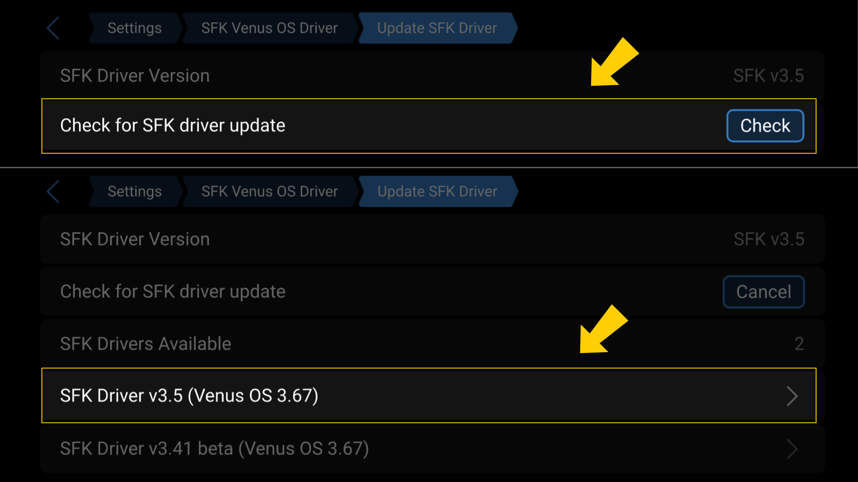Click SFK v3.5 version value text
Image resolution: width=858 pixels, height=482 pixels.
click(x=769, y=75)
